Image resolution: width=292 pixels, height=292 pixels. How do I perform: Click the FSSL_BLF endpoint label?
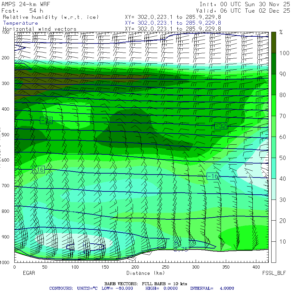[274, 273]
